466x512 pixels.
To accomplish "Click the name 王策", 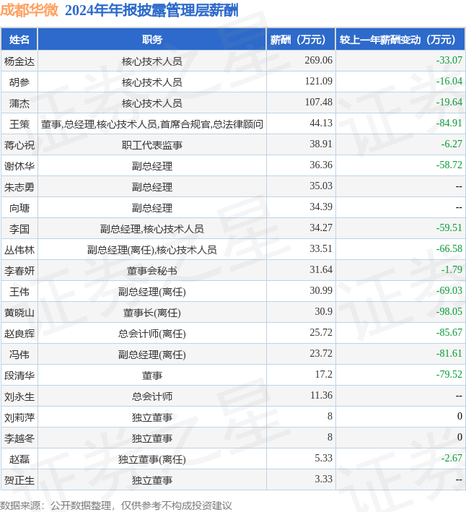I will point(19,123).
